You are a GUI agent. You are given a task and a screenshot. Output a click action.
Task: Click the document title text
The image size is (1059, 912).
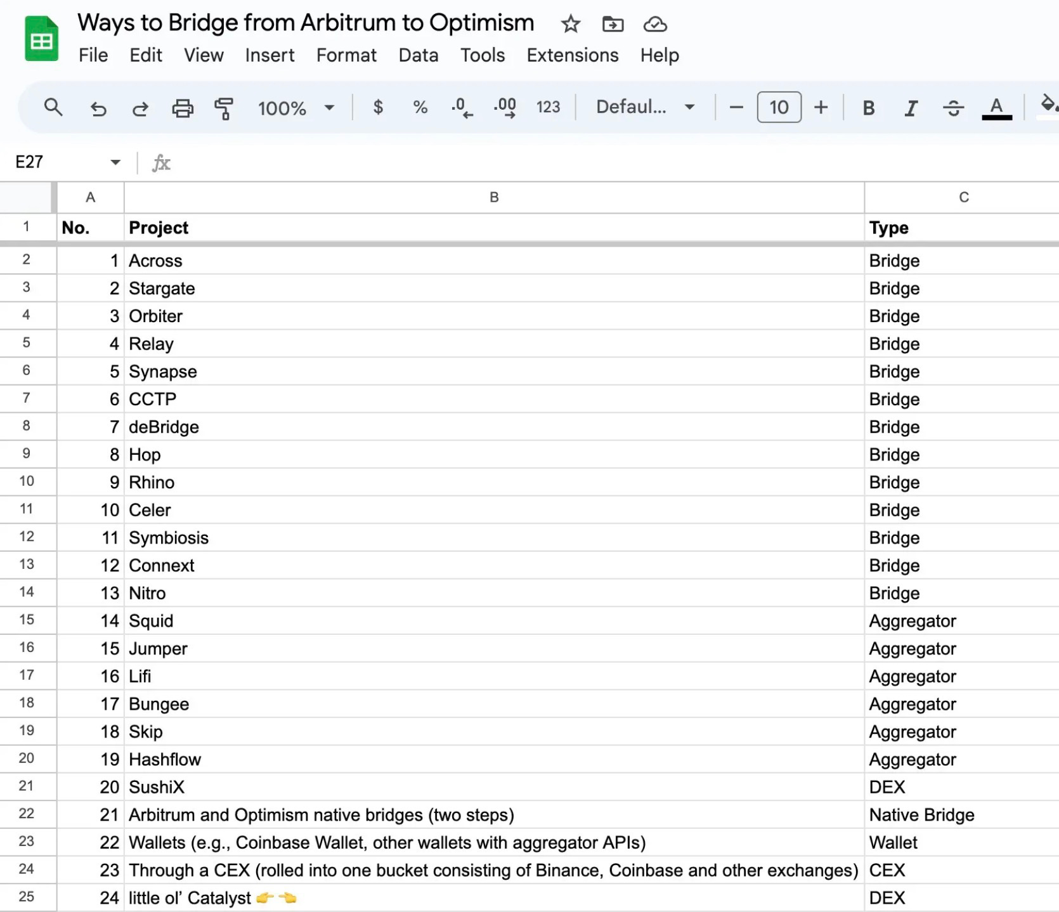coord(306,23)
